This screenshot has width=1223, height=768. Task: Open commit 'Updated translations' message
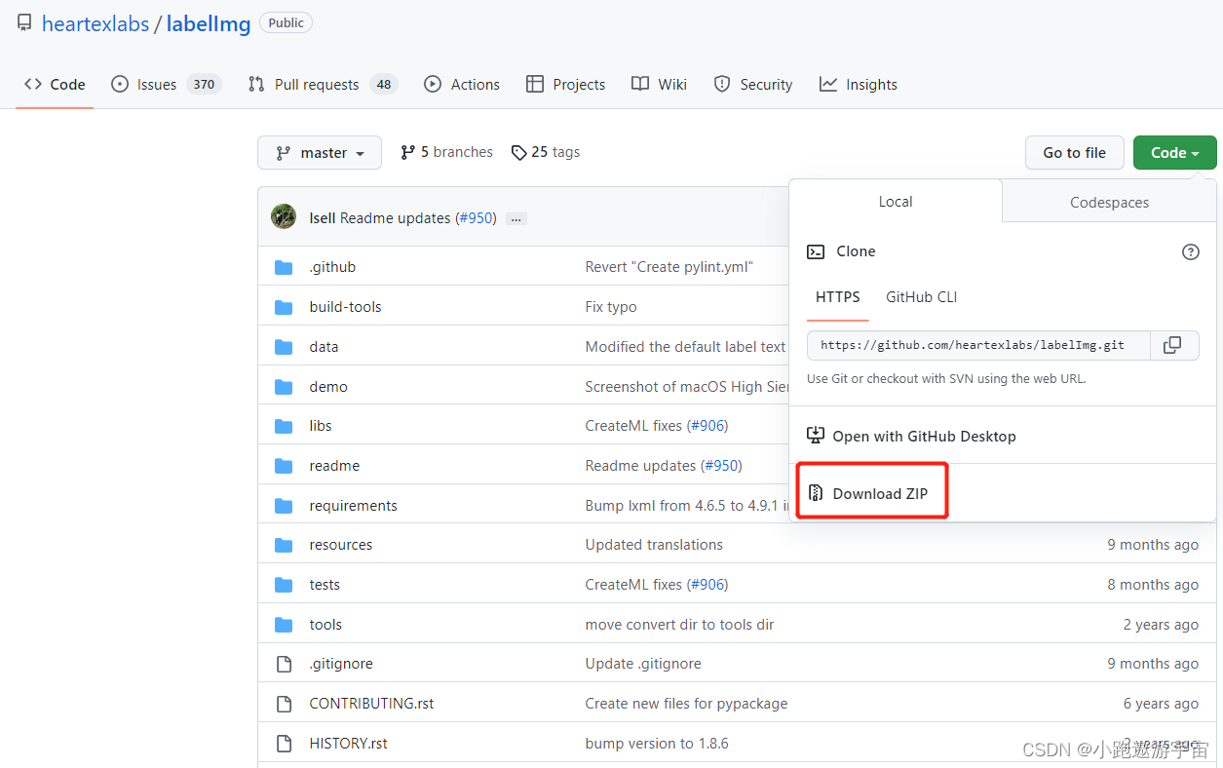[x=654, y=545]
